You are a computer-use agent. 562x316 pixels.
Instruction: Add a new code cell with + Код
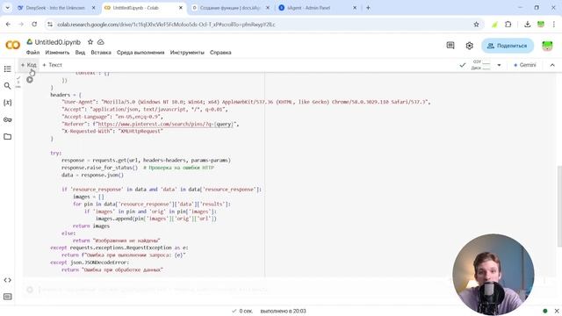point(29,65)
